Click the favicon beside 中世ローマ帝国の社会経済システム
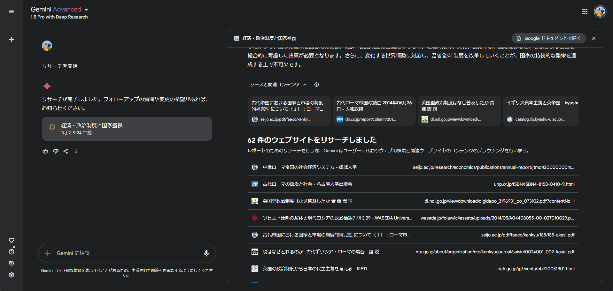Viewport: 613px width, 291px height. (255, 167)
